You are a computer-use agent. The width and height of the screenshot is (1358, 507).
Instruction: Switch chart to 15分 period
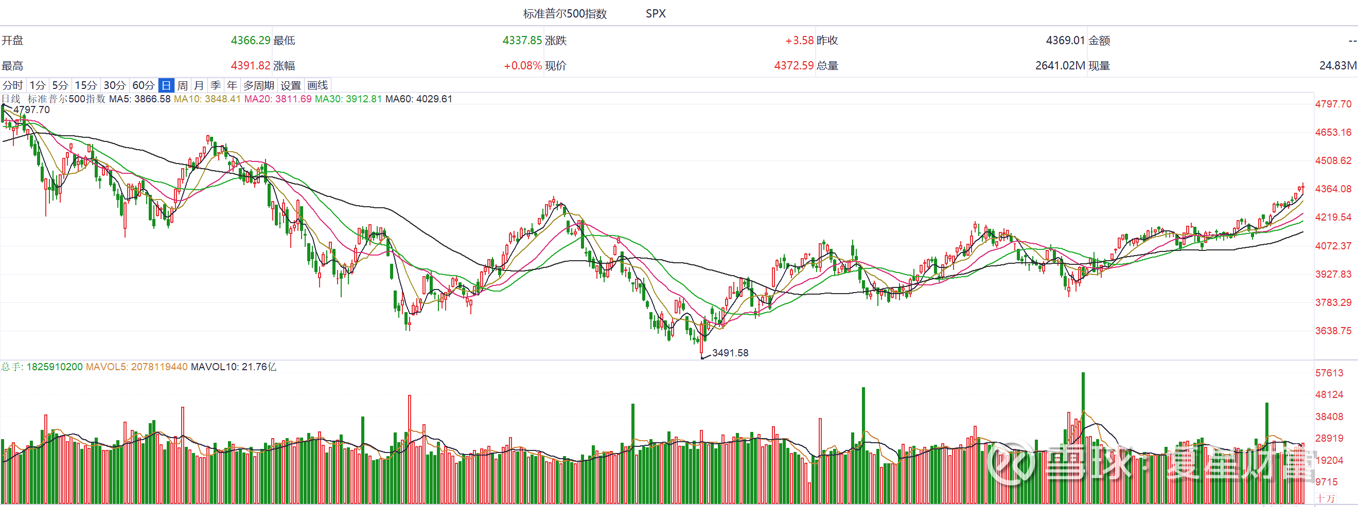click(85, 85)
